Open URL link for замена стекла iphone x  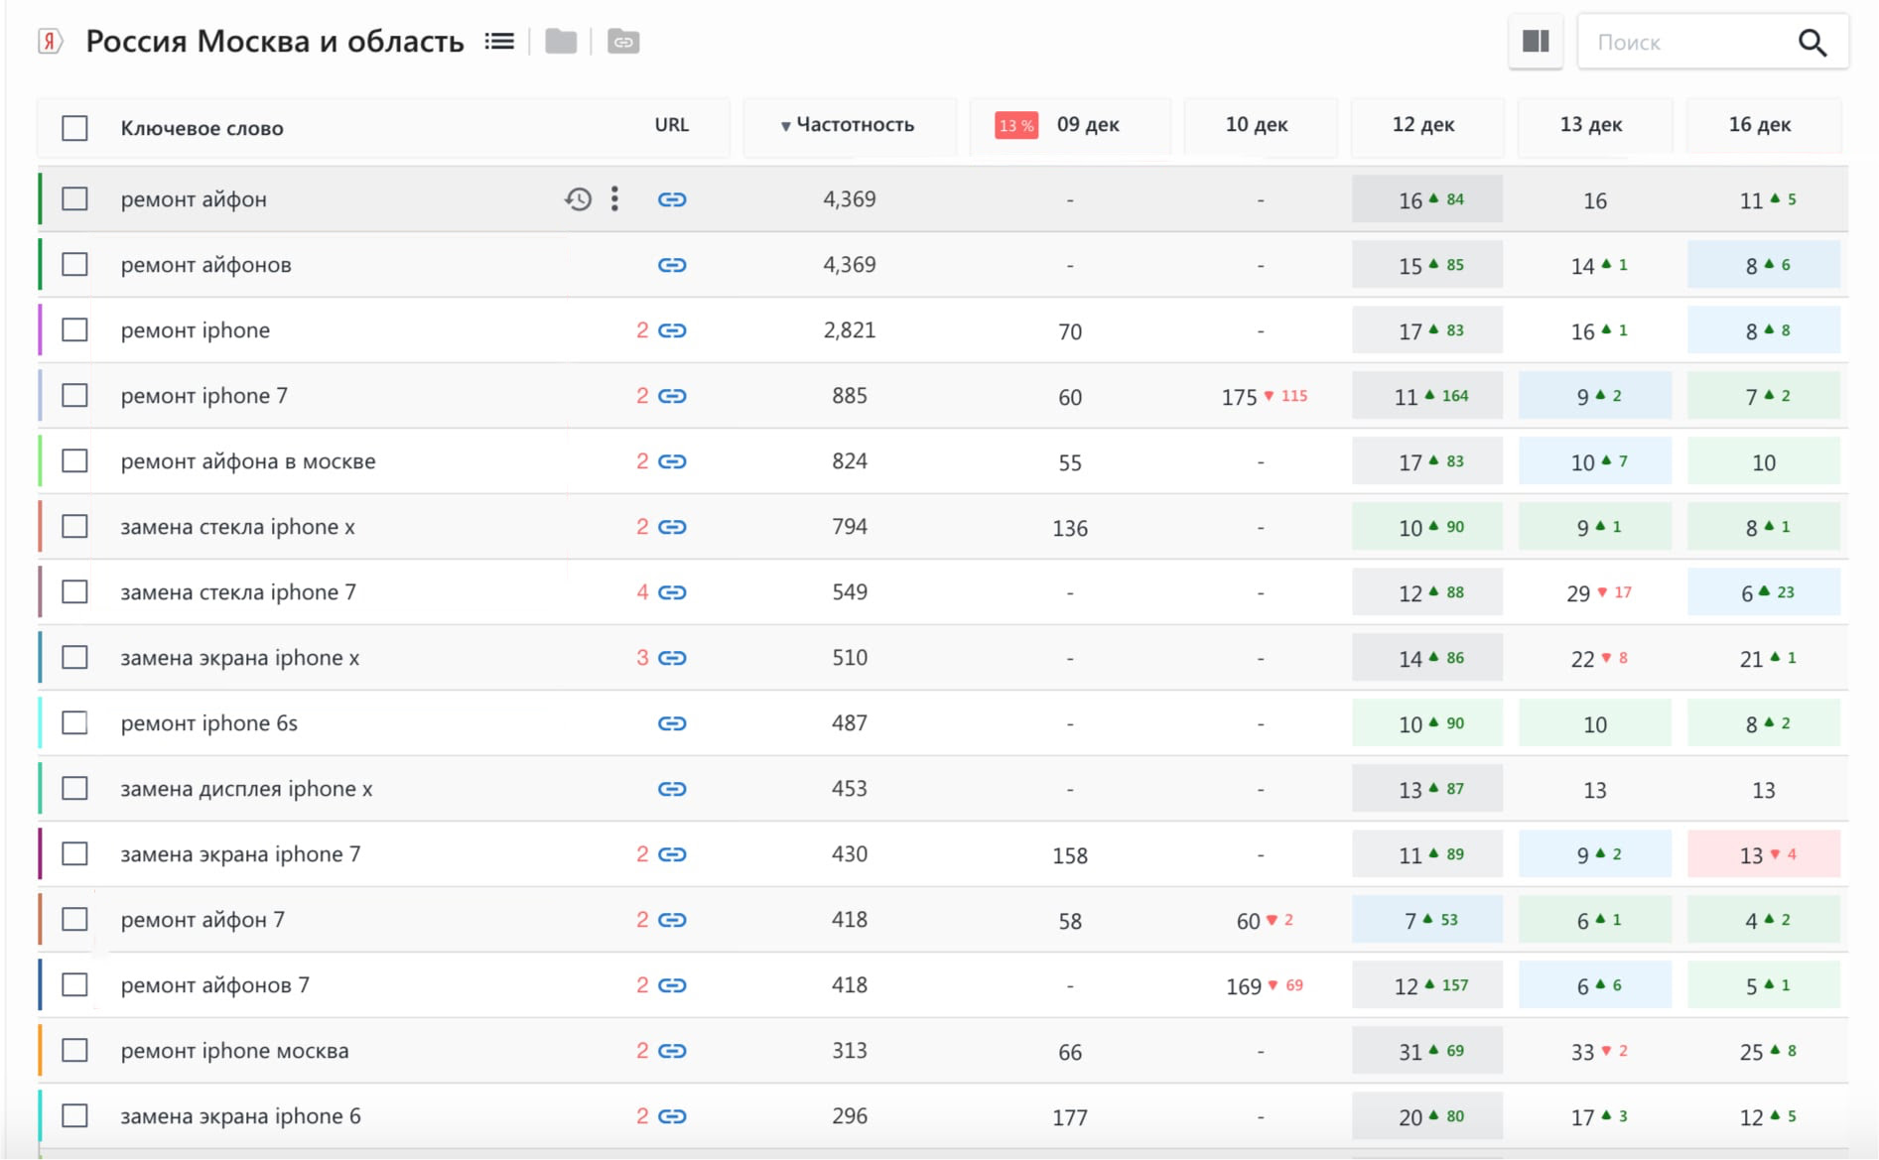click(x=672, y=527)
